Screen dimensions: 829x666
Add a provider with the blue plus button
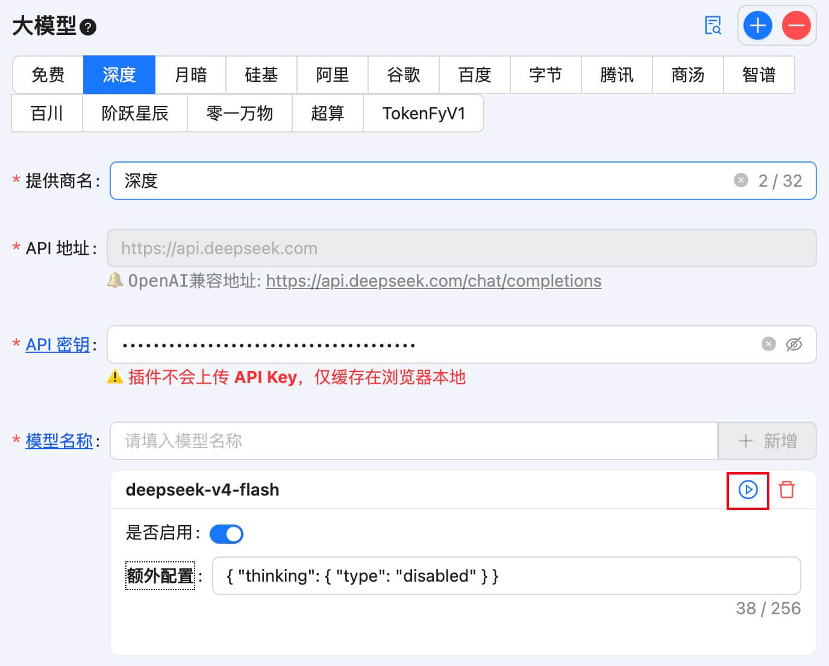point(758,26)
